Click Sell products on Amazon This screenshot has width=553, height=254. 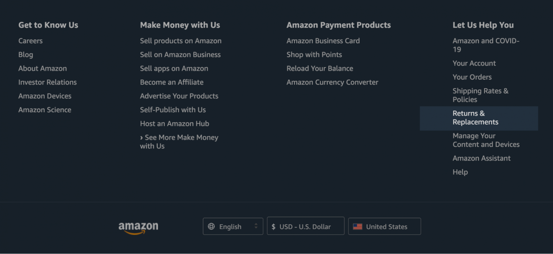tap(181, 41)
